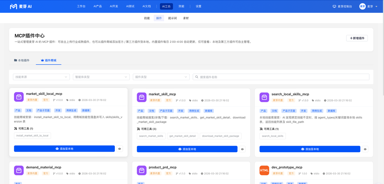Click the crown icon on 插件商城 tab
The height and width of the screenshot is (184, 384).
(x=42, y=60)
